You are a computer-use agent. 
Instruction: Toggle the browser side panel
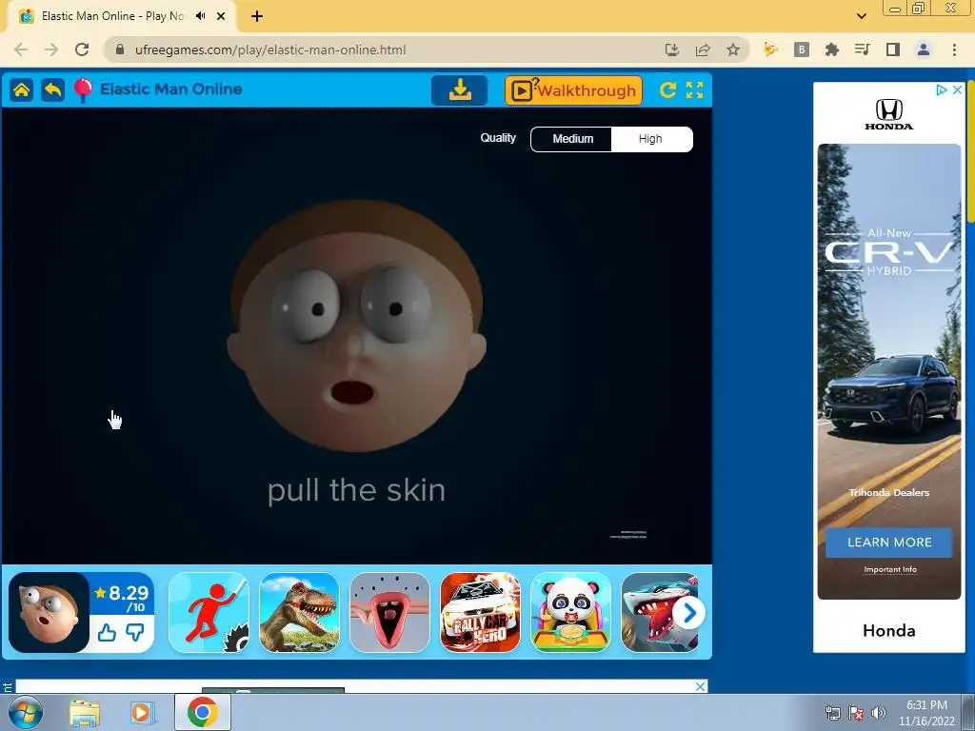[x=893, y=49]
